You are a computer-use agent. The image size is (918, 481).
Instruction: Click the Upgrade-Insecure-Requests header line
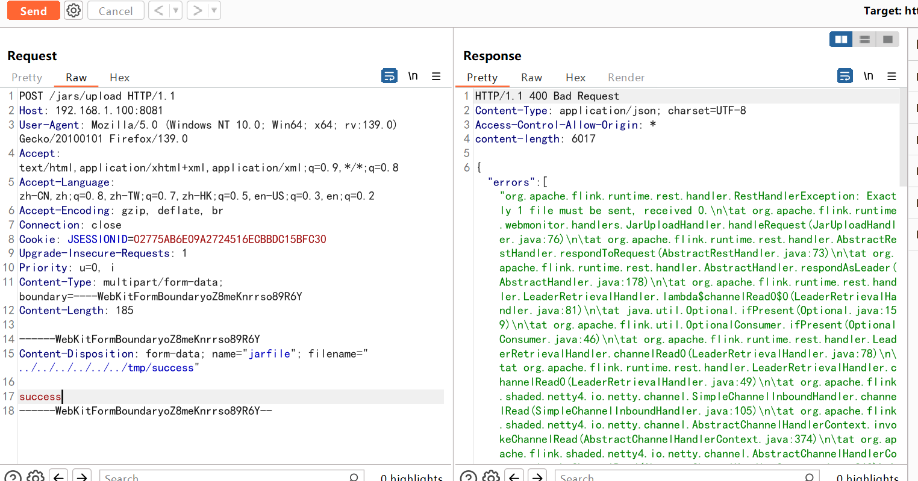(103, 253)
